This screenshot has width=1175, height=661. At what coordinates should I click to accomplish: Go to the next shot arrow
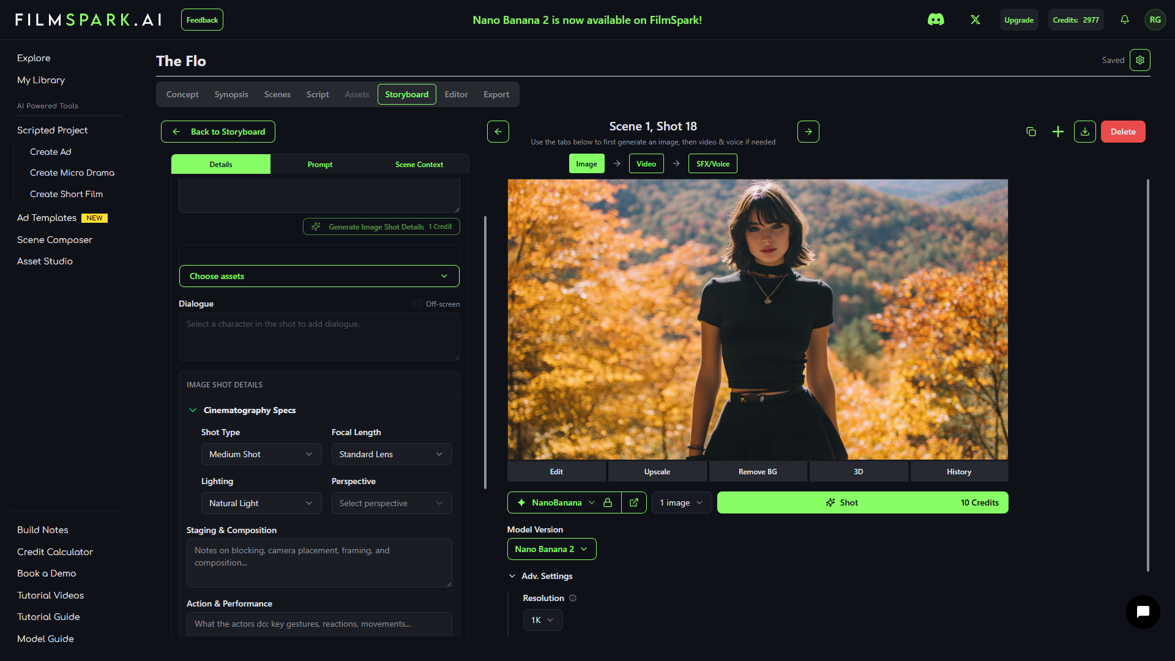(x=808, y=132)
